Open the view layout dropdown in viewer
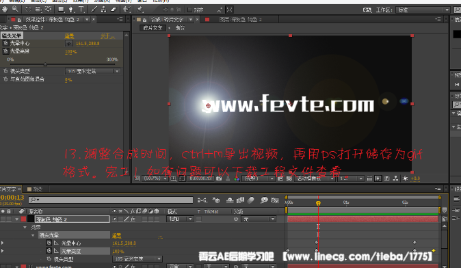Screen dimensions: 461x268 click(351, 178)
